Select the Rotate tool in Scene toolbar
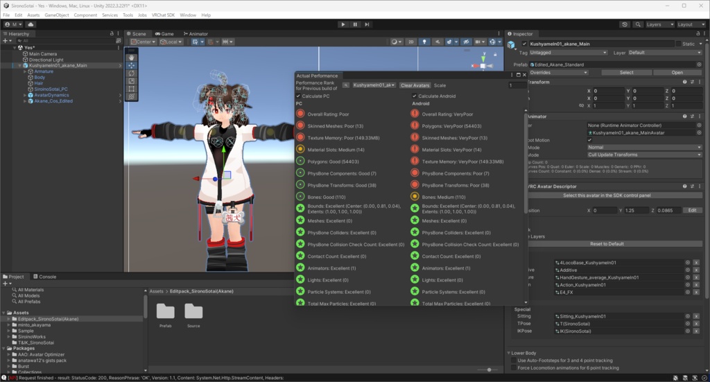 tap(131, 73)
